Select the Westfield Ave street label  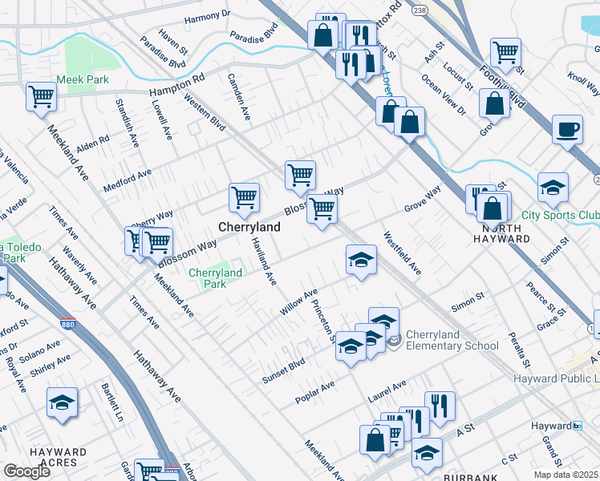pos(403,253)
